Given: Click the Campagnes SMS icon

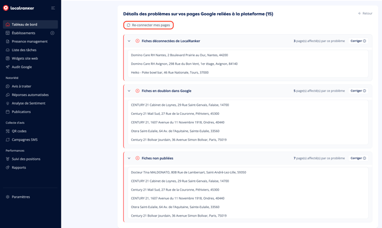Looking at the screenshot, I should 7,140.
